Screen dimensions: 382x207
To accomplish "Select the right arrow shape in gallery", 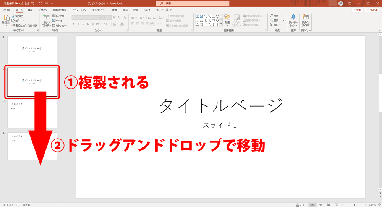I will pyautogui.click(x=214, y=20).
